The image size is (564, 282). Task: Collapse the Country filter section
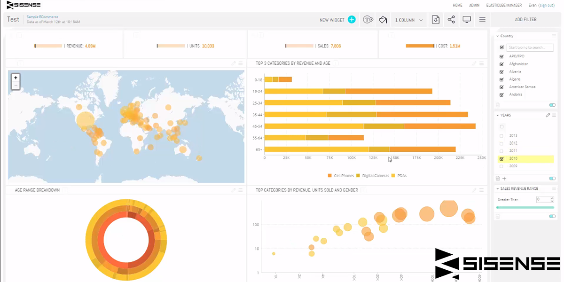(x=499, y=36)
